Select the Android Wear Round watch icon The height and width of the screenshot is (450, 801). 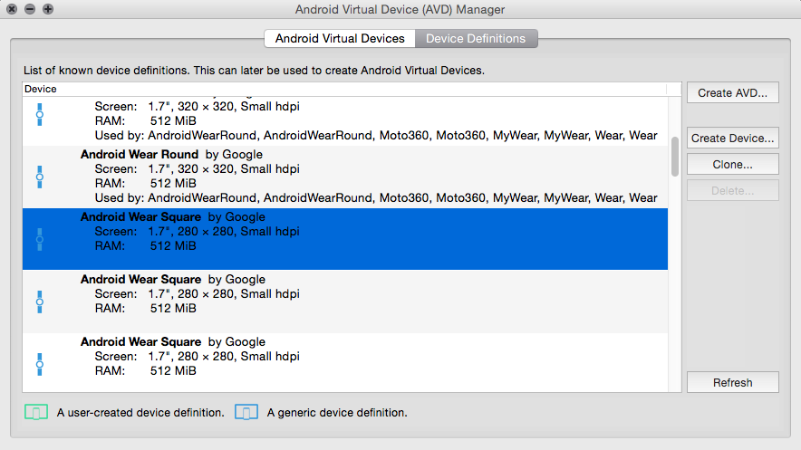[x=40, y=177]
